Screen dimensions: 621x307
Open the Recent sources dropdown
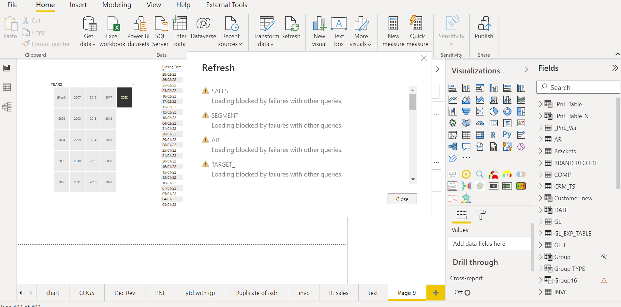(230, 31)
